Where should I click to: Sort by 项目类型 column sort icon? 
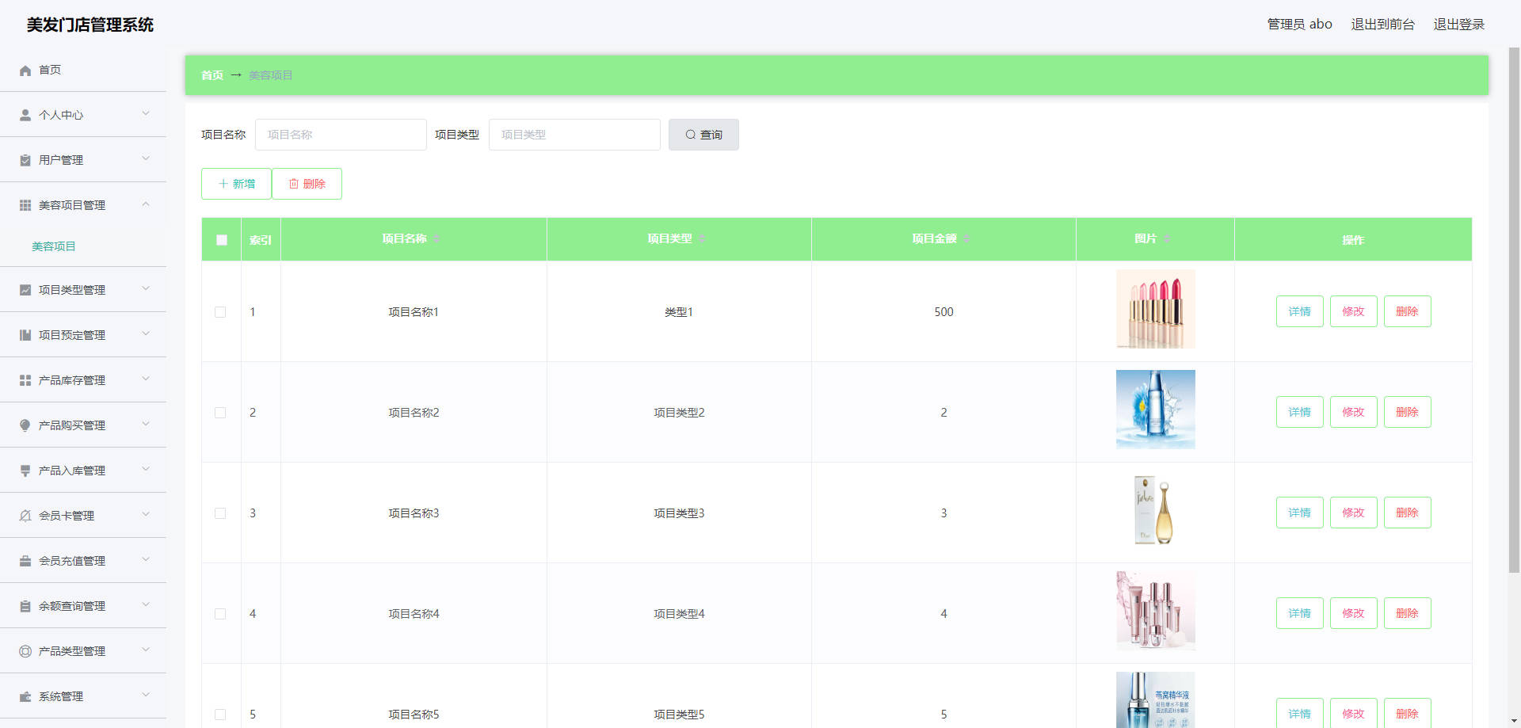point(702,238)
